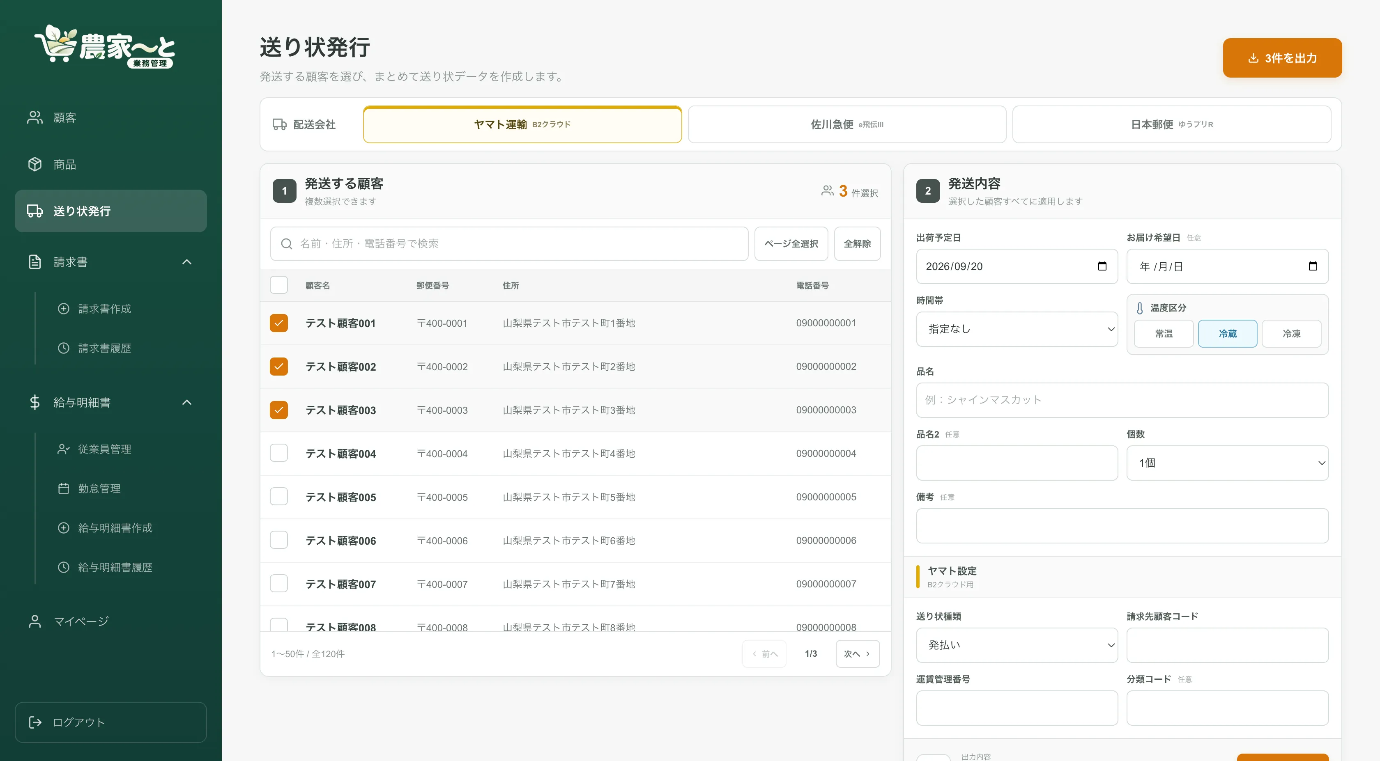Click the clock icon beside 給与明細書履歴
1380x761 pixels.
coord(63,567)
